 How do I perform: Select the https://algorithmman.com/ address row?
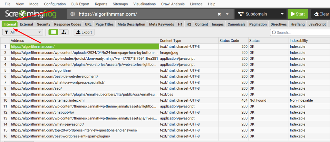84,46
